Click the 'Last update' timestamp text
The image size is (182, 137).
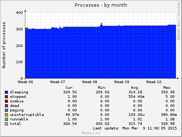click(x=135, y=128)
